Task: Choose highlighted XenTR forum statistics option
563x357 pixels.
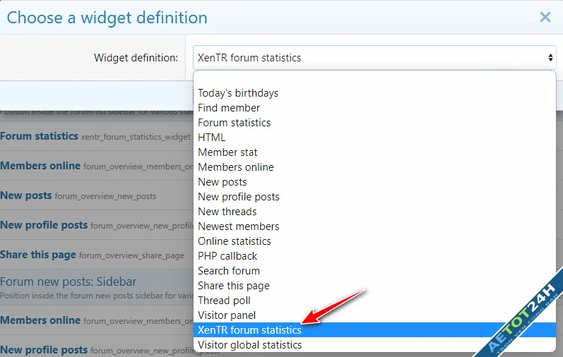Action: click(x=249, y=330)
